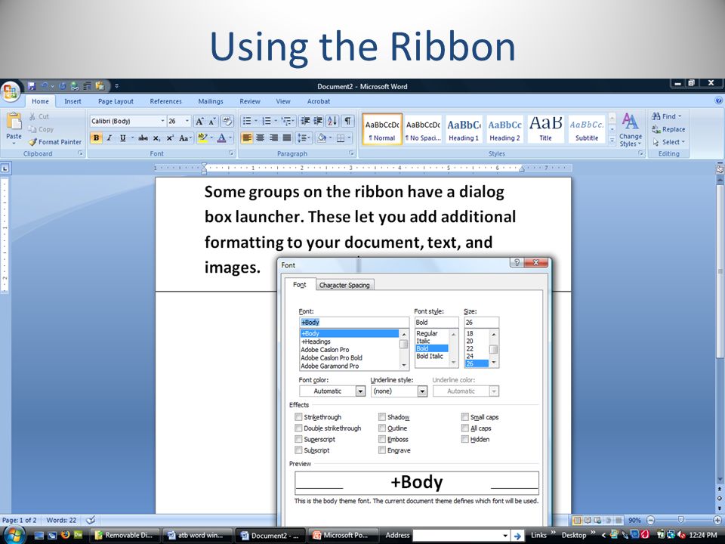Open 'atb word win...' taskbar button
The image size is (725, 544).
click(x=198, y=535)
